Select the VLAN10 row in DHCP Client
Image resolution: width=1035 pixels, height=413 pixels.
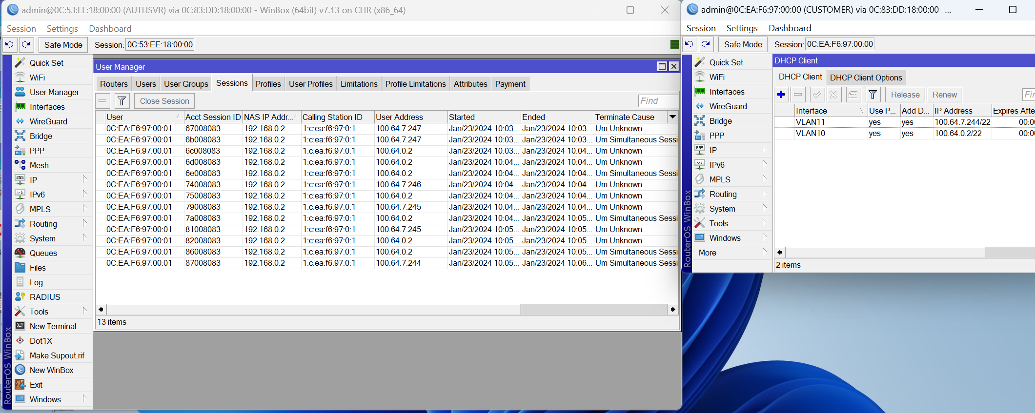pyautogui.click(x=904, y=133)
